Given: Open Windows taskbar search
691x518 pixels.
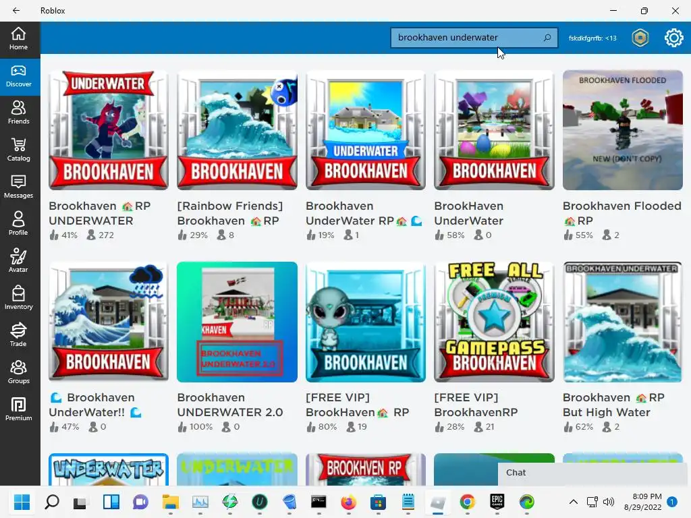Looking at the screenshot, I should (x=52, y=502).
